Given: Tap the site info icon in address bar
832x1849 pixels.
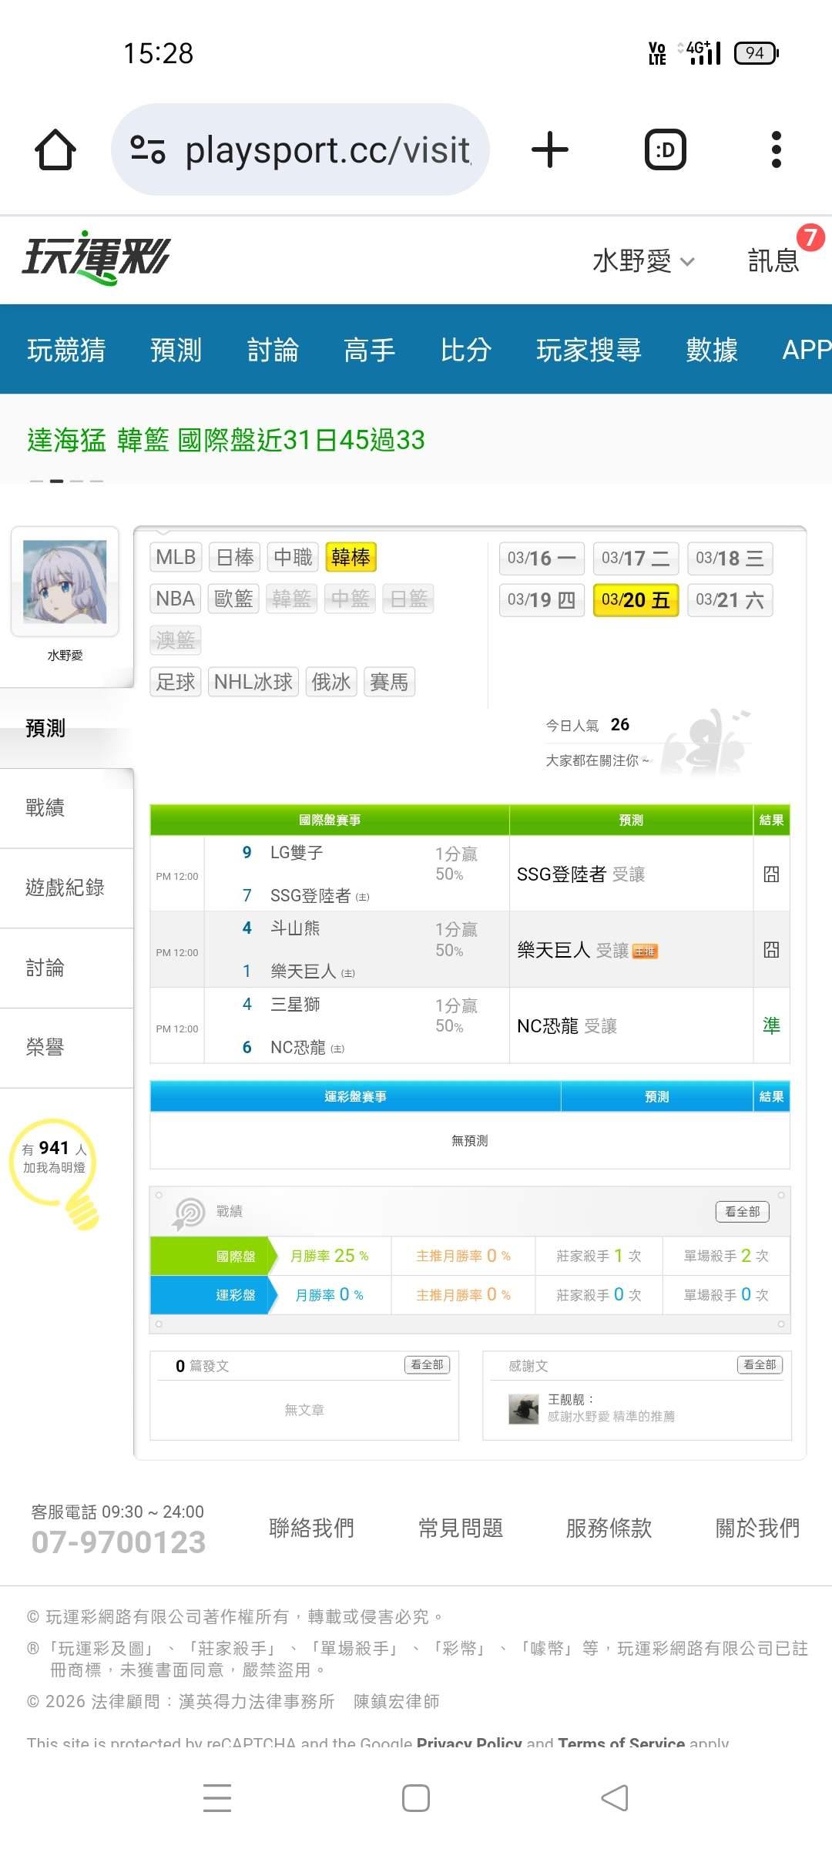Looking at the screenshot, I should (148, 149).
